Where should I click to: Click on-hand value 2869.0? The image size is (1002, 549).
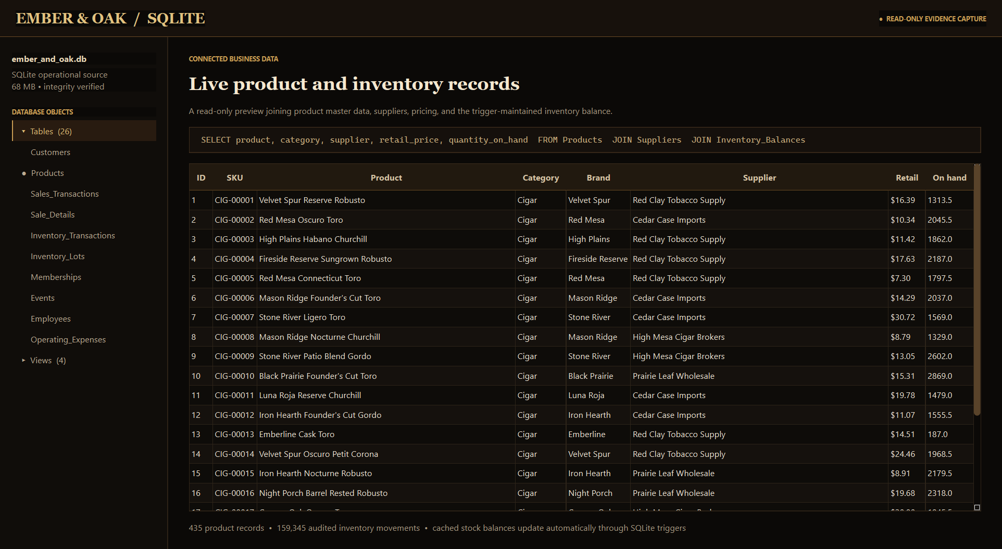point(949,376)
